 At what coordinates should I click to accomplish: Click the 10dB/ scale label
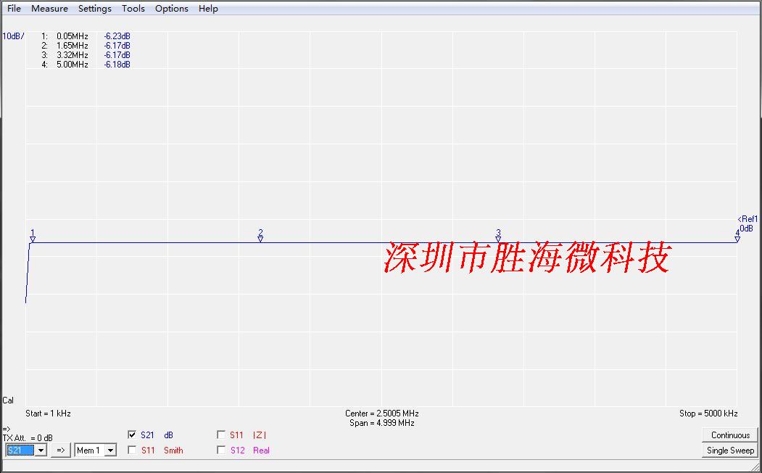pyautogui.click(x=13, y=36)
